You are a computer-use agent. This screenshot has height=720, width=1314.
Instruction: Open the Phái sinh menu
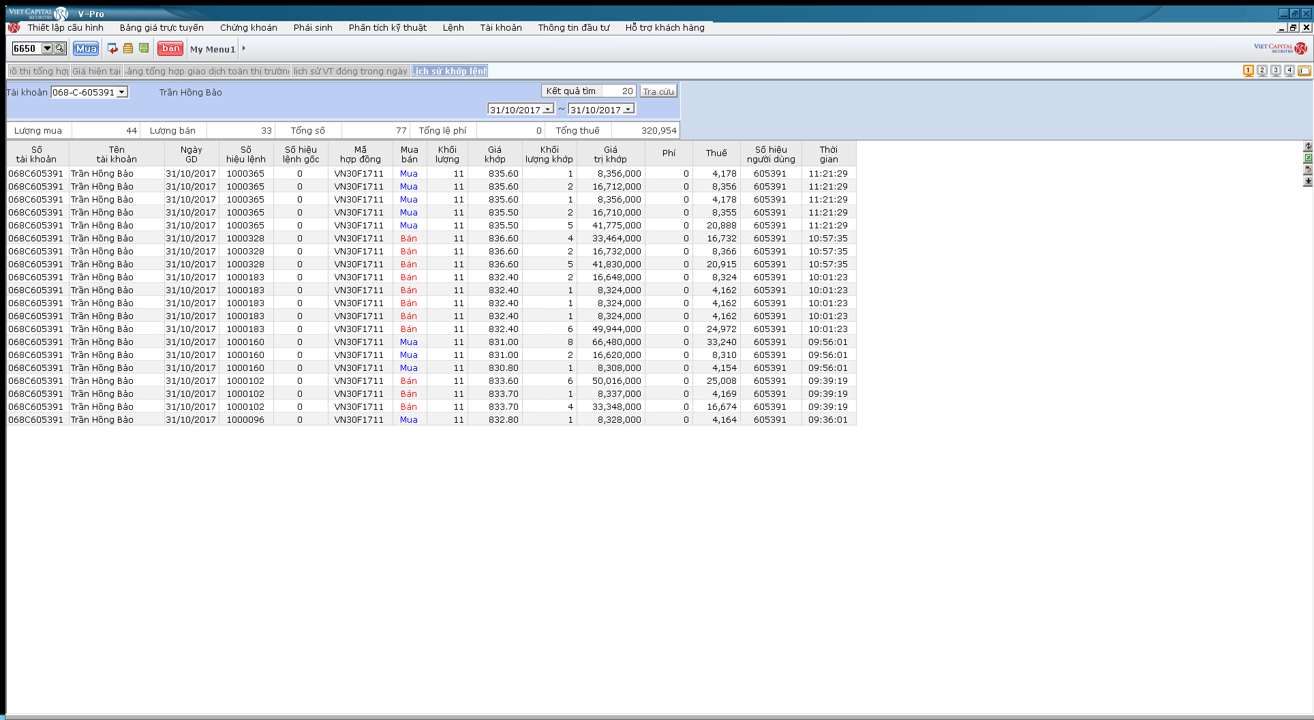(313, 28)
